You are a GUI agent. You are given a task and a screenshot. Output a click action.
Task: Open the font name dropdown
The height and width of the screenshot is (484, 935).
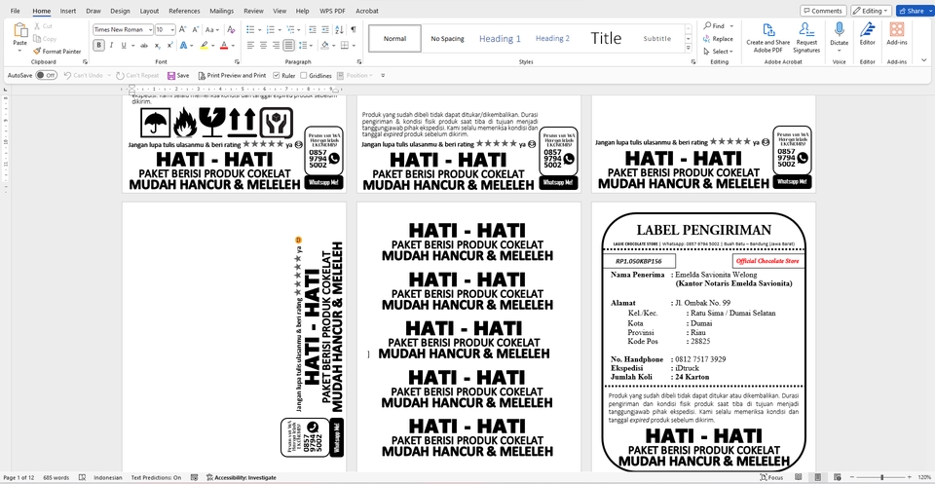[x=148, y=29]
